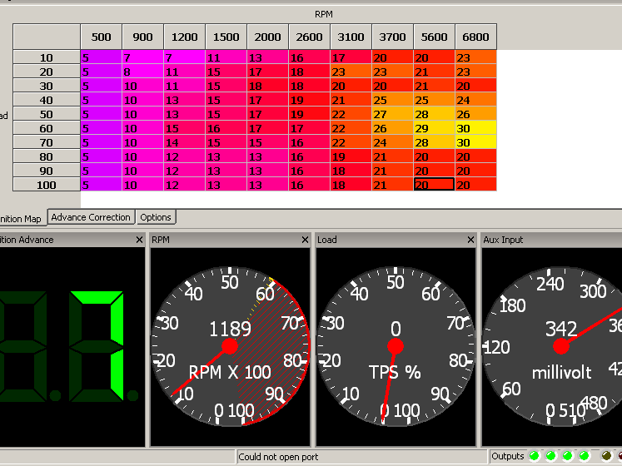
Task: Select the 500 RPM column header
Action: (x=101, y=37)
